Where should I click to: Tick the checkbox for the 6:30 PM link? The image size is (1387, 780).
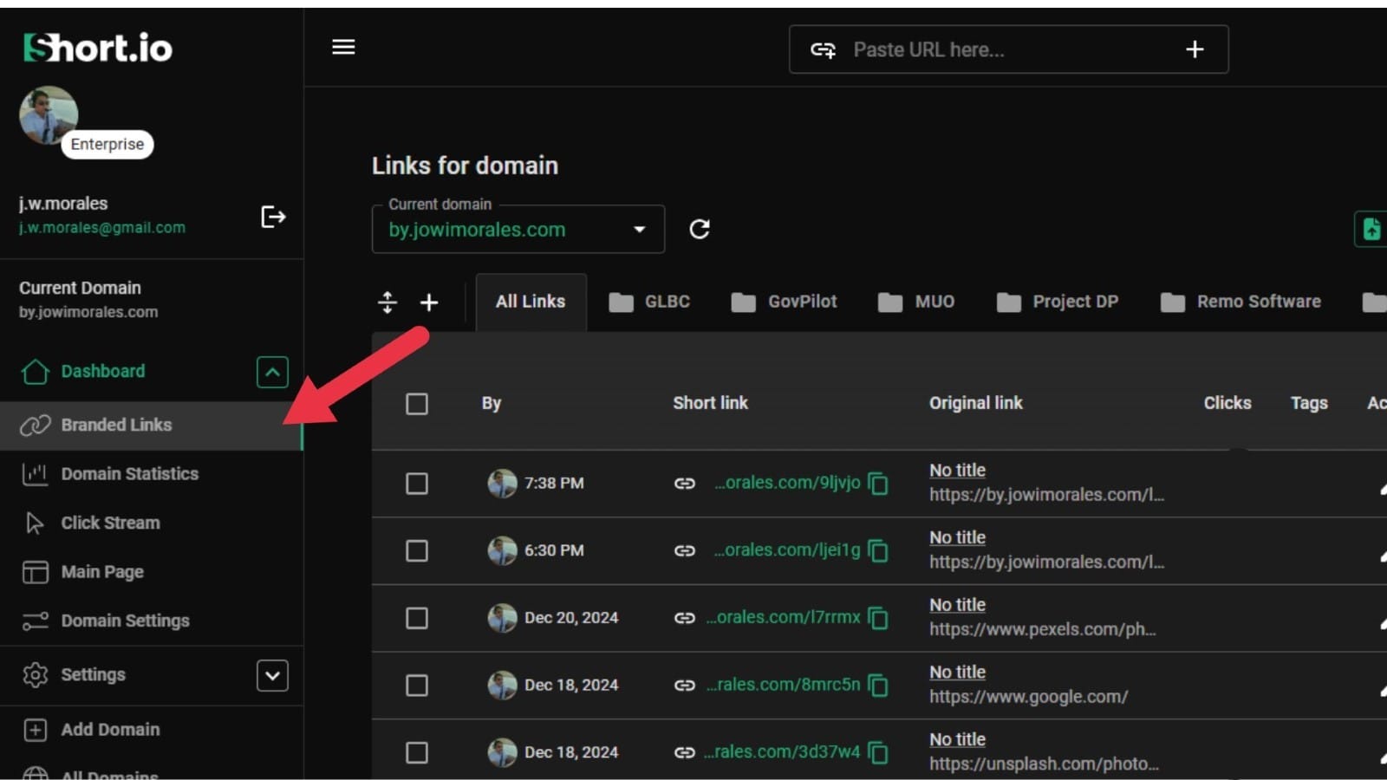417,550
